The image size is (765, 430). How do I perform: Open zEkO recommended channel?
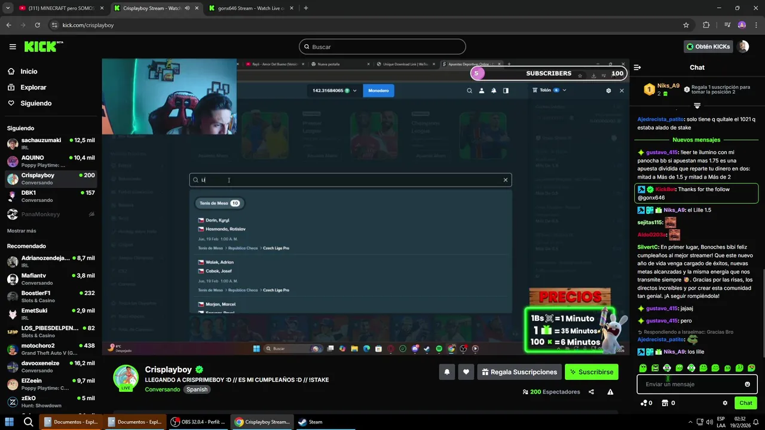51,401
